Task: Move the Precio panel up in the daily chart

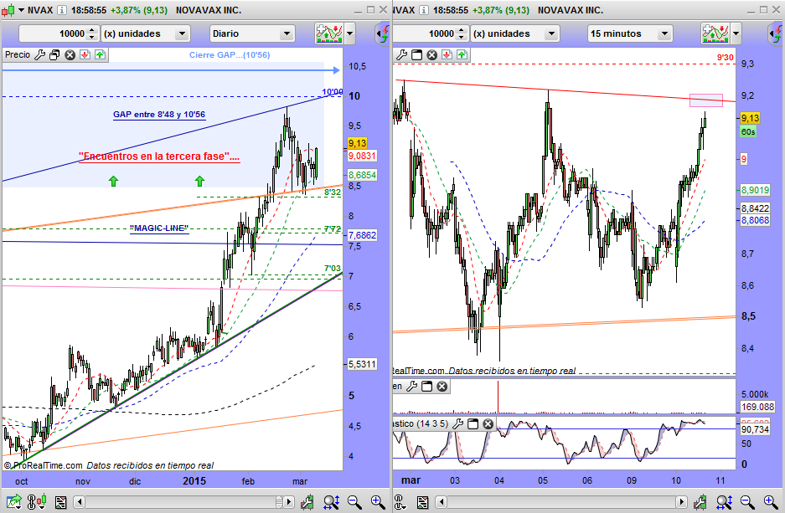Action: [101, 55]
